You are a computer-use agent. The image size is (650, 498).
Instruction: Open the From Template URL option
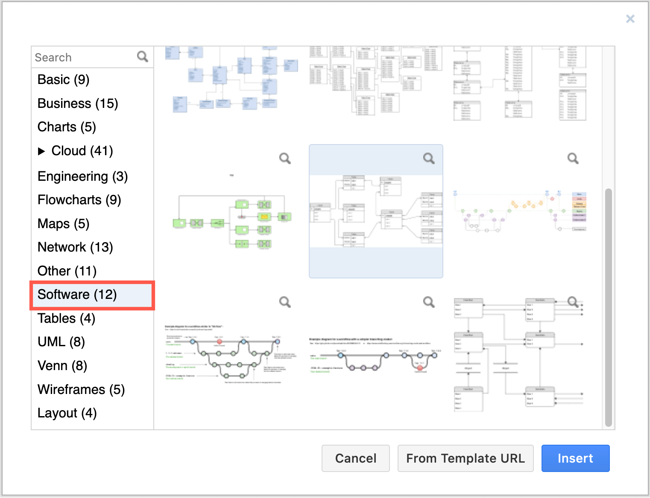466,458
